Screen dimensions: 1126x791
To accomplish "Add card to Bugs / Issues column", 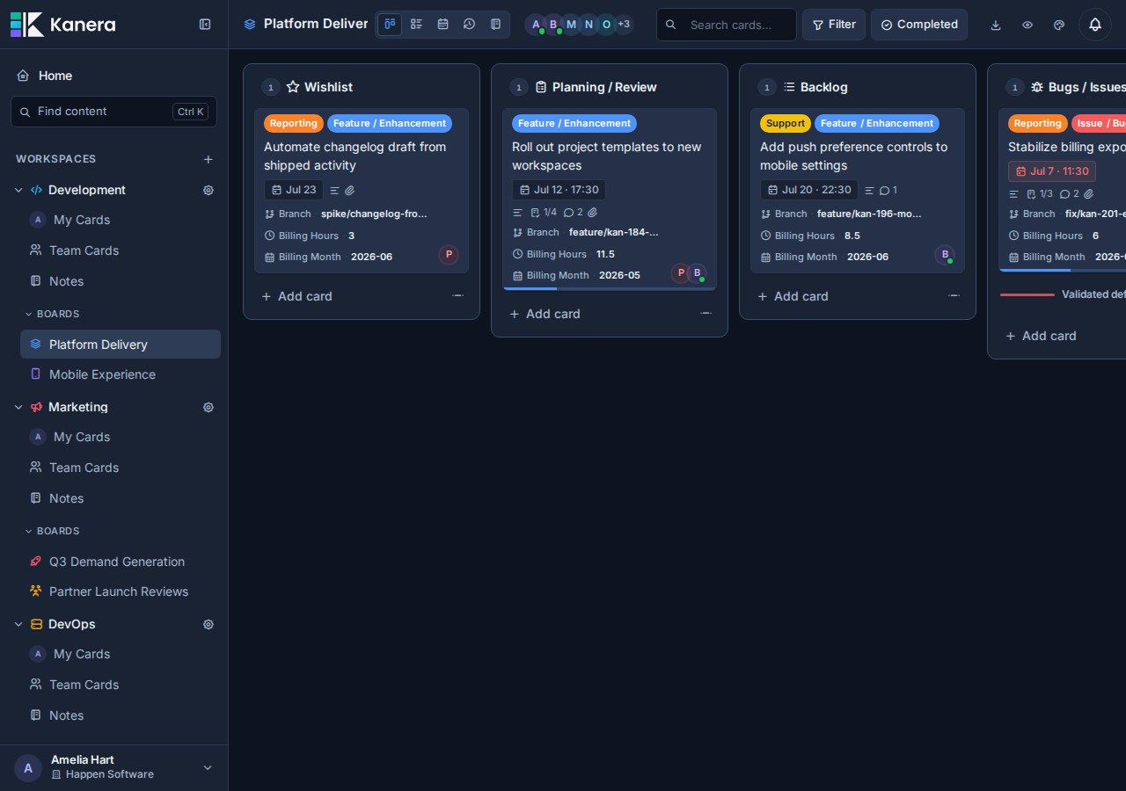I will [1041, 336].
